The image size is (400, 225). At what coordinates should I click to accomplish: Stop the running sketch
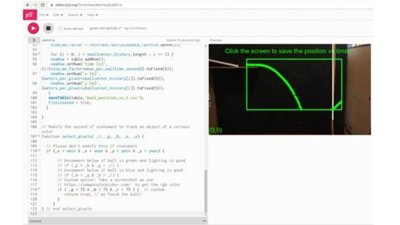(48, 28)
